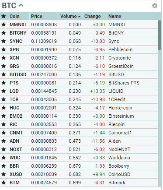Click the XUSD change value +9.94
This screenshot has width=163, height=190.
tap(99, 174)
